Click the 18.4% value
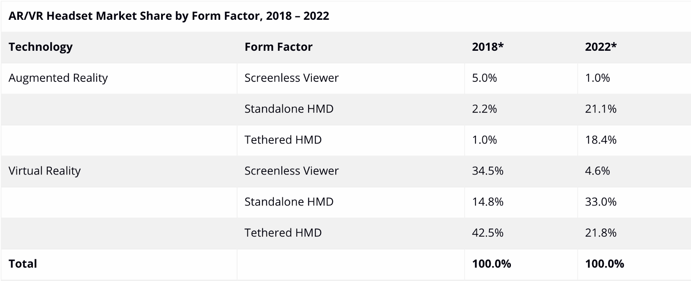This screenshot has height=281, width=691. tap(600, 140)
